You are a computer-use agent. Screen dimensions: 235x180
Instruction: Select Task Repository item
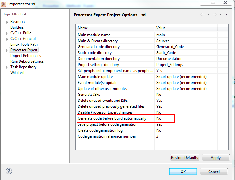pos(23,67)
